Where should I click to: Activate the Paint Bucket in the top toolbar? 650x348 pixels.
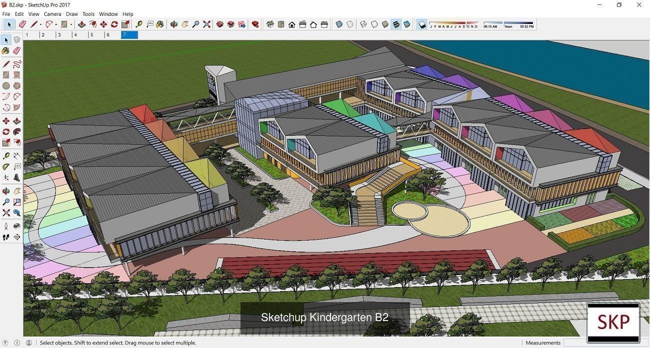(159, 24)
